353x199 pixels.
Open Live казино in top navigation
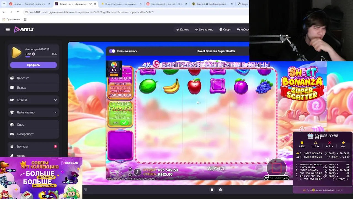(204, 30)
